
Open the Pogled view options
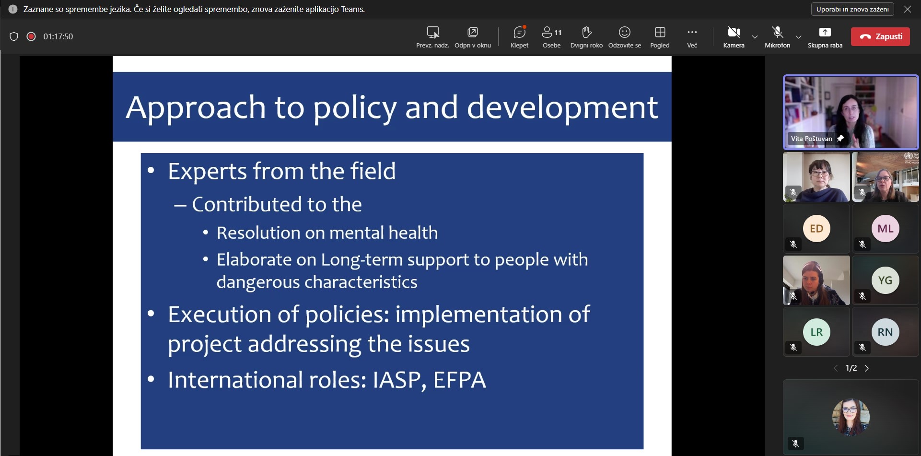click(660, 37)
